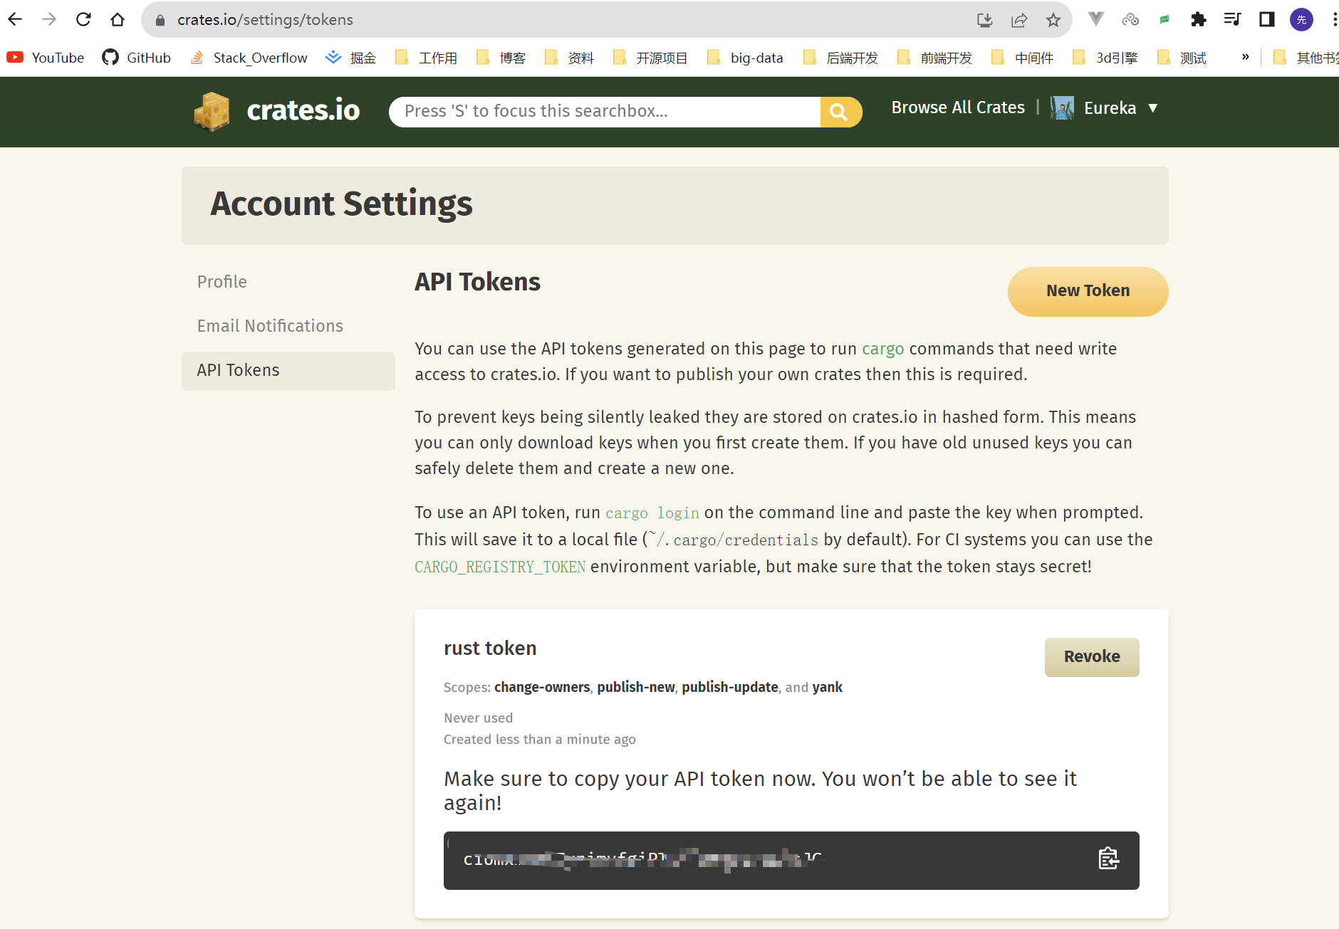Click the yellow search magnifier button
The image size is (1339, 929).
pos(840,112)
